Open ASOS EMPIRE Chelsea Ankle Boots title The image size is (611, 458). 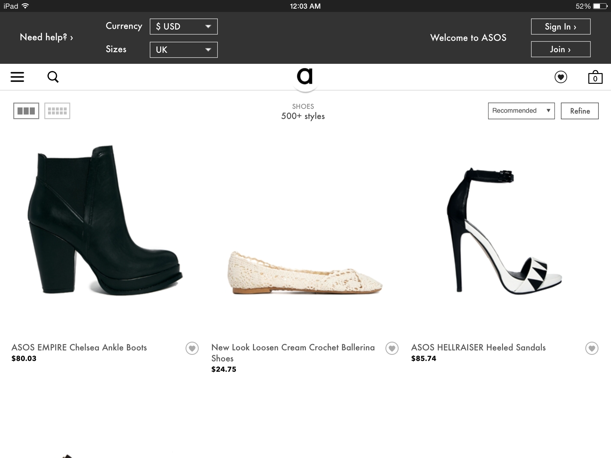(79, 347)
